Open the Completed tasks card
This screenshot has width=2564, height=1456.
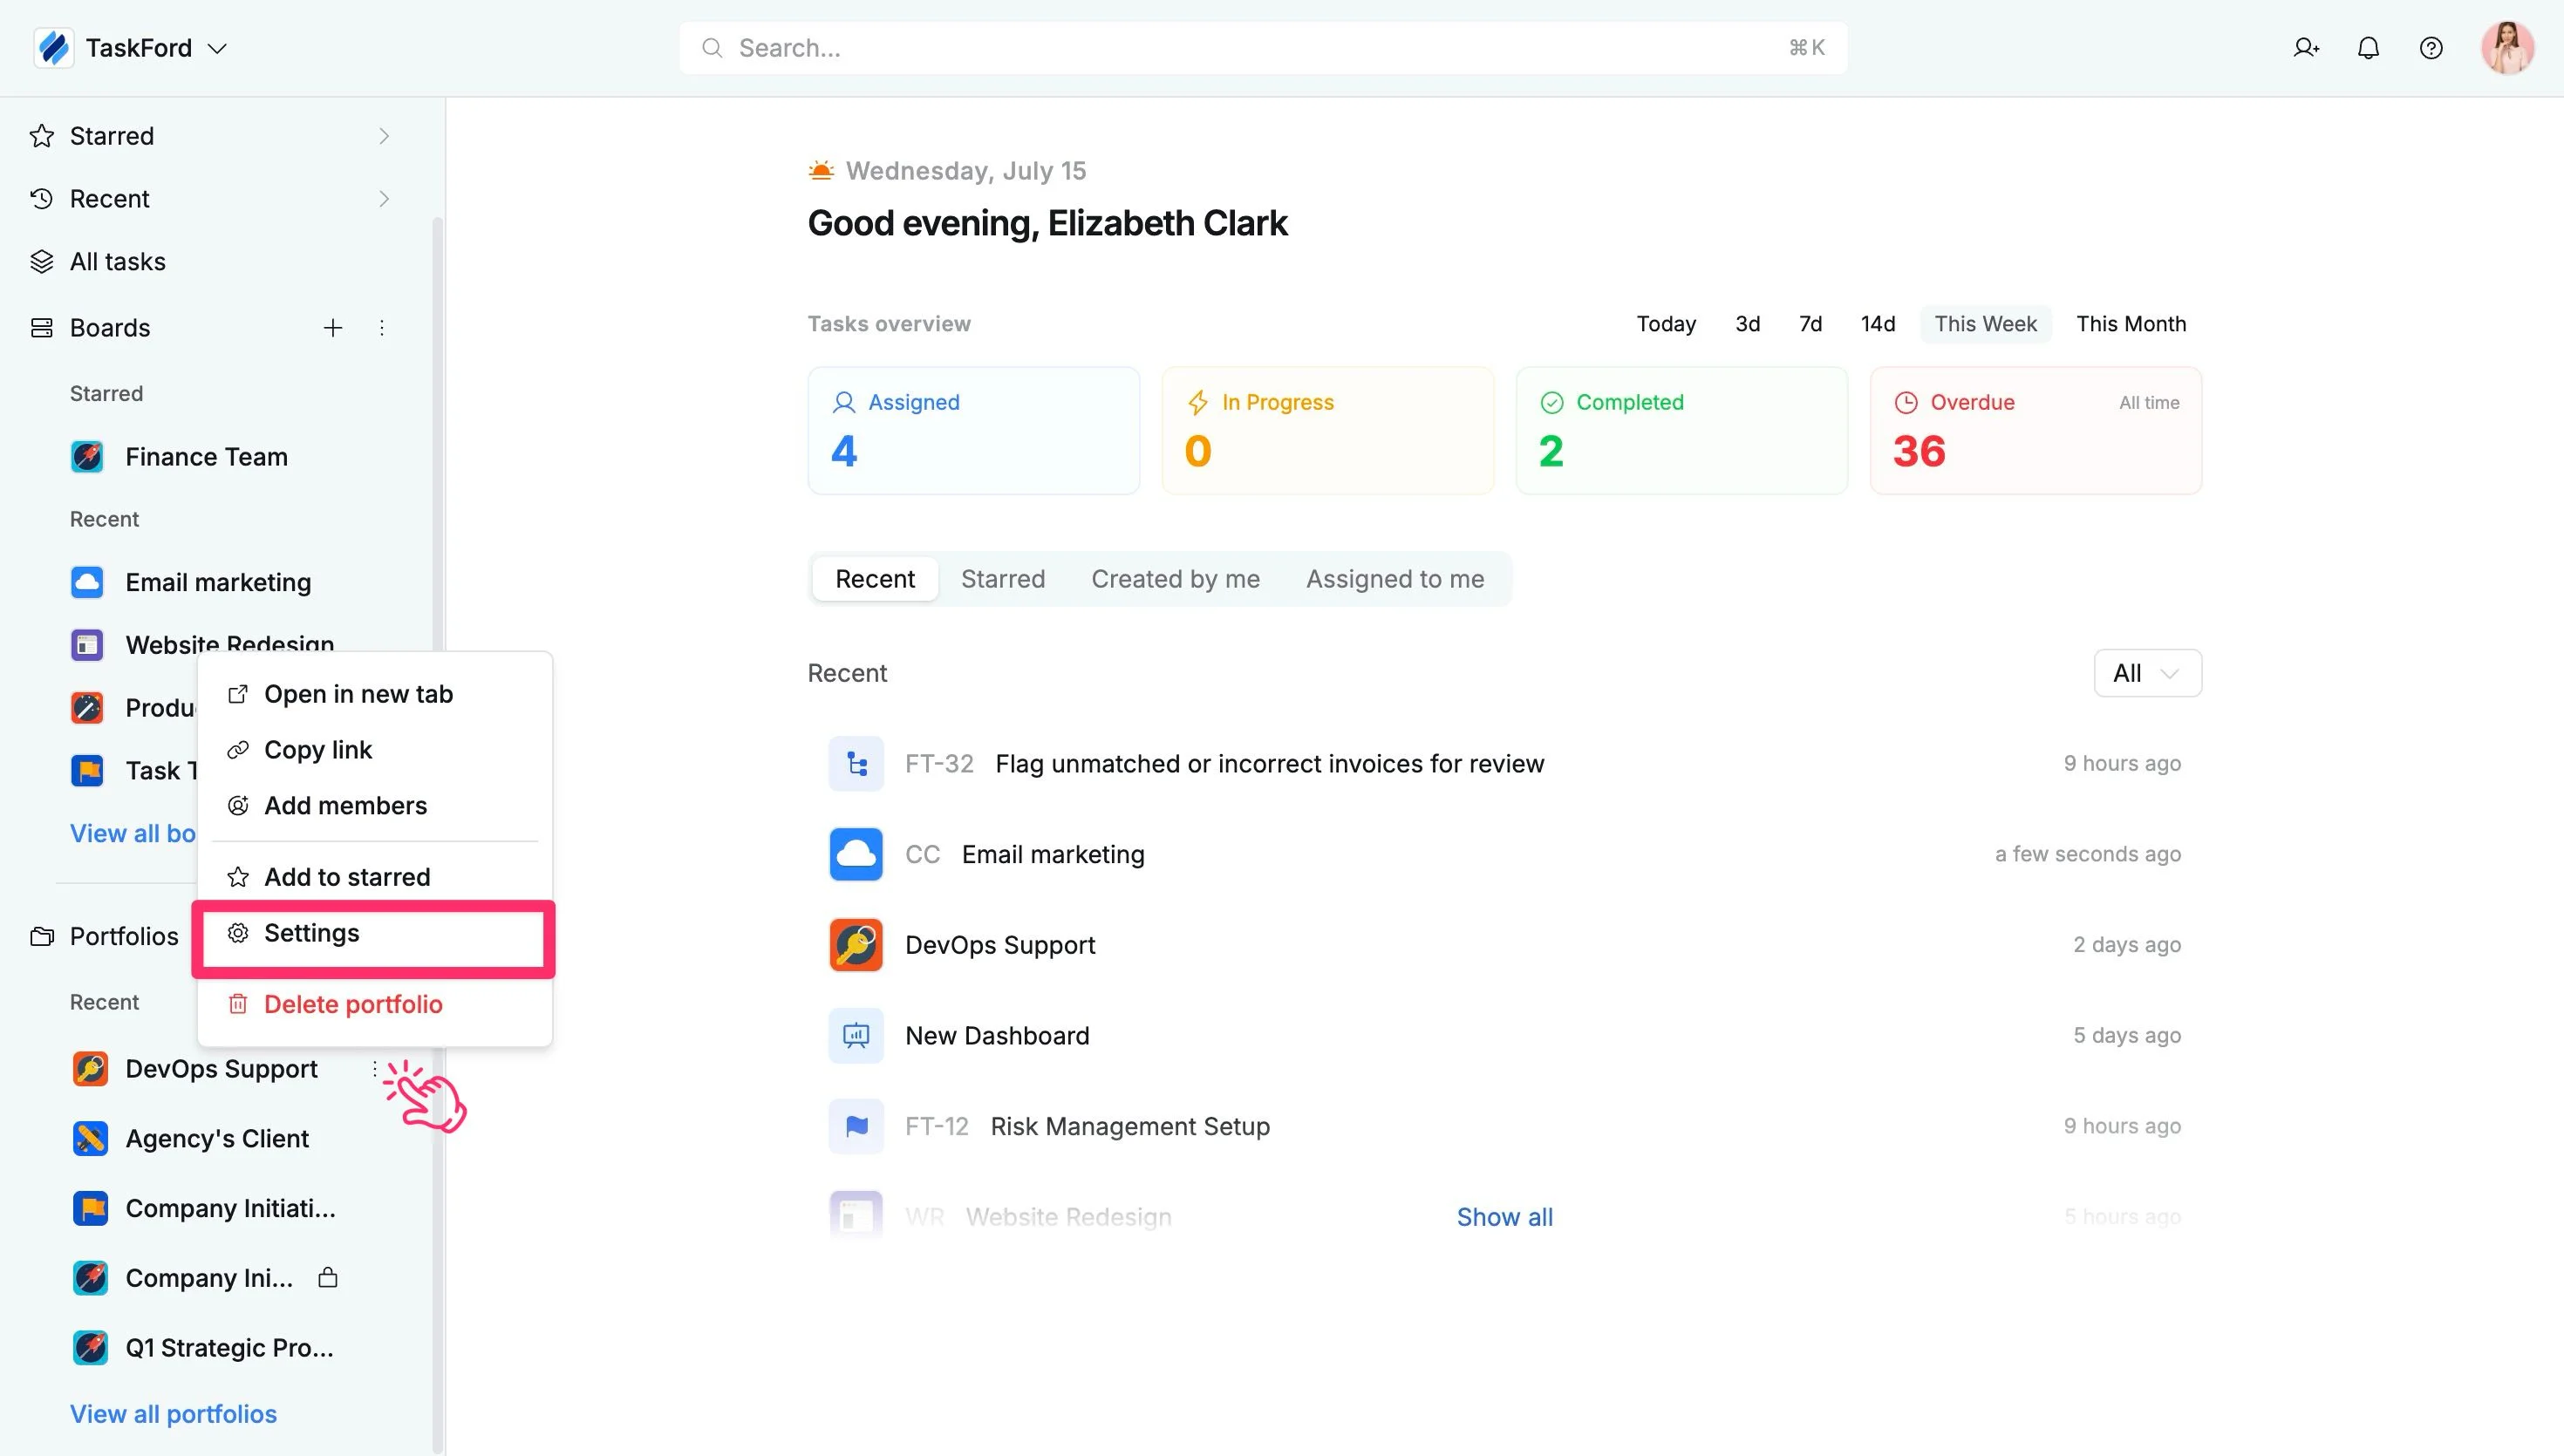[x=1681, y=431]
